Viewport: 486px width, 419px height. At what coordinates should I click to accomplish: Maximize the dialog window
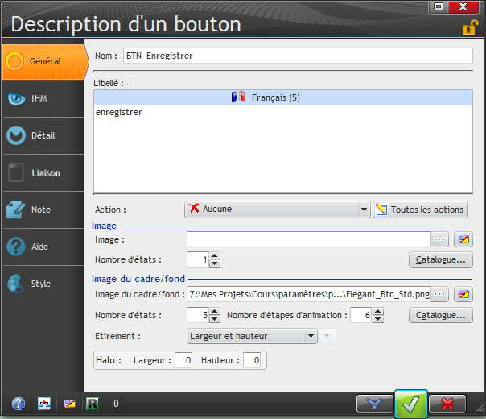click(x=439, y=6)
